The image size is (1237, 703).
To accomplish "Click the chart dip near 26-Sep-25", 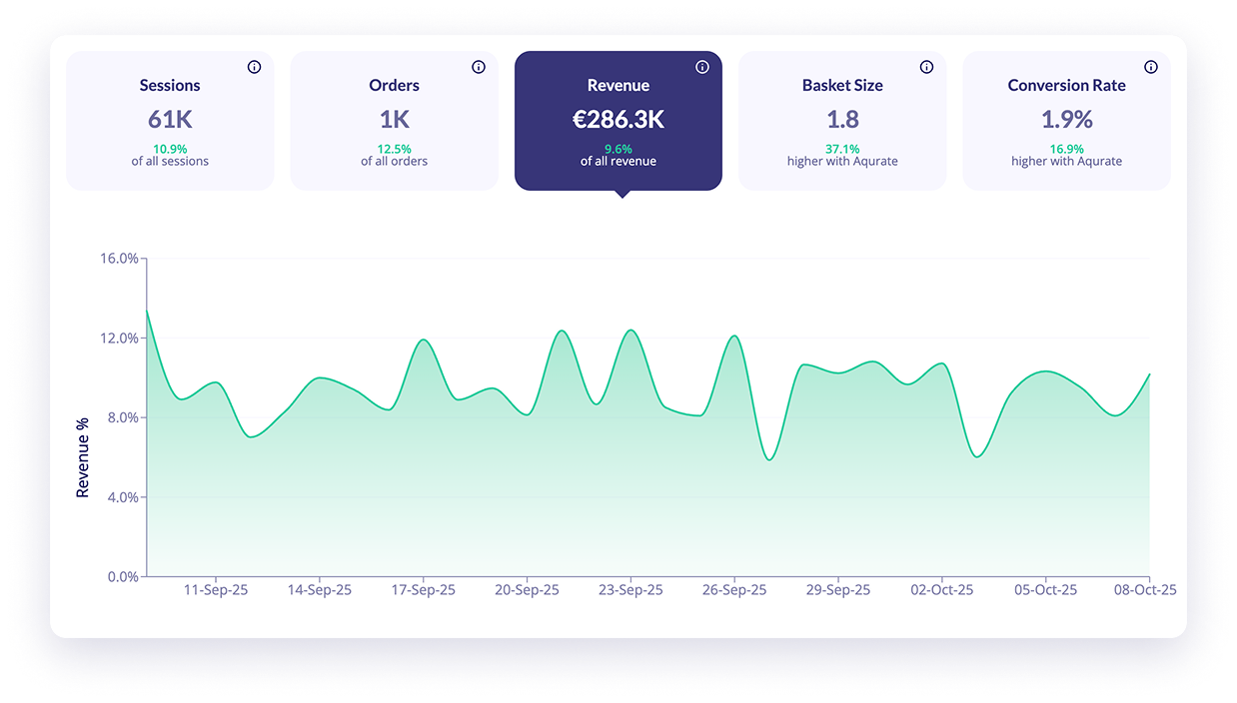I will [768, 457].
